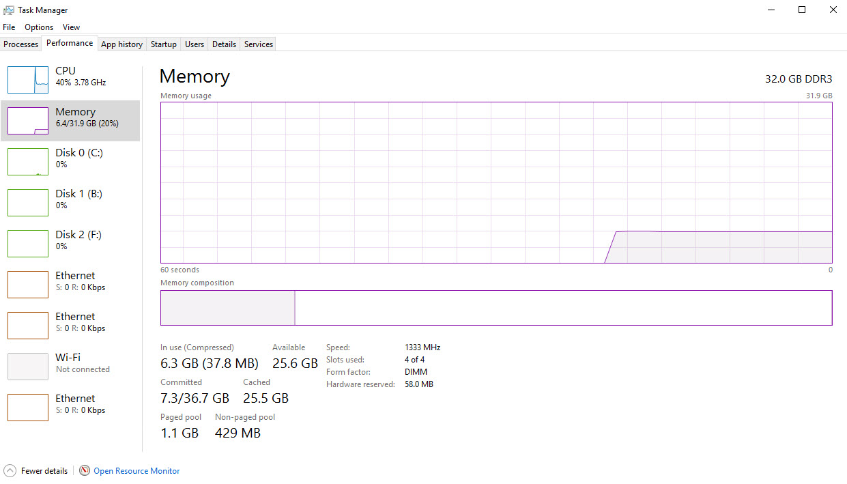
Task: Click the Memory composition bar
Action: click(496, 308)
